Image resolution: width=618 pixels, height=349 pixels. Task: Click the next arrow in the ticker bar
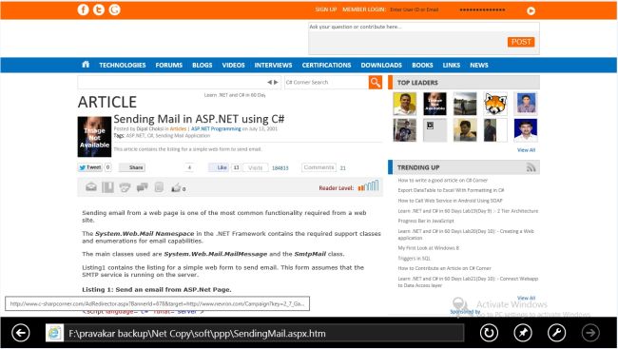pos(276,83)
